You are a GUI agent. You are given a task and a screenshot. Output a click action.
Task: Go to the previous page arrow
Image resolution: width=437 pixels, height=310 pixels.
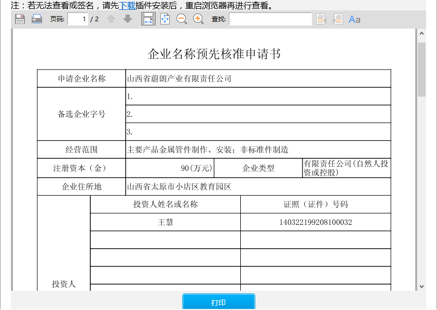pyautogui.click(x=111, y=19)
